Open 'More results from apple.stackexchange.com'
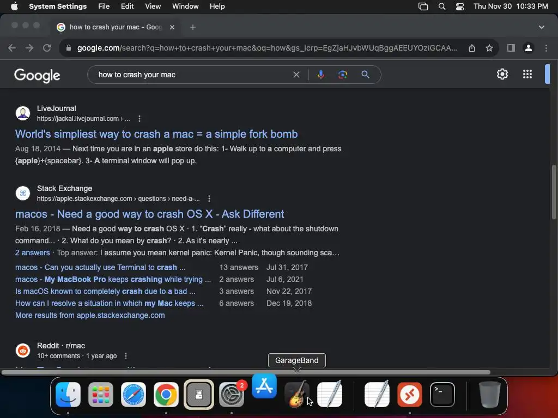This screenshot has height=418, width=558. click(90, 315)
